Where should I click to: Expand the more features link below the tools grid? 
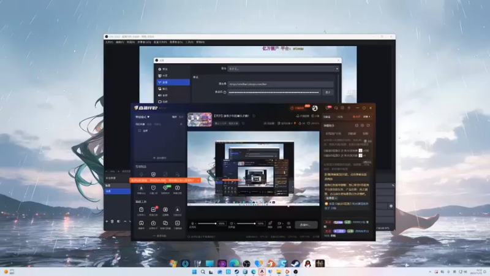coord(160,236)
